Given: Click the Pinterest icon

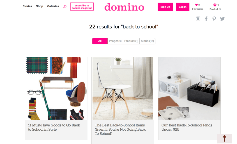Looking at the screenshot, I should [214, 19].
